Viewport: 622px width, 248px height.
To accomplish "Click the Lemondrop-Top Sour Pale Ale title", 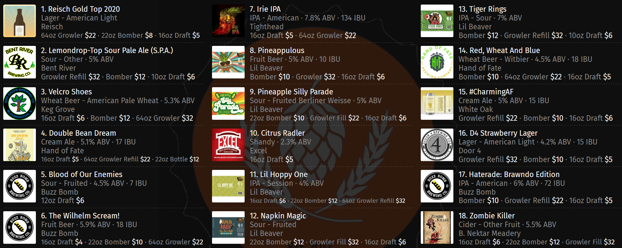I will tap(107, 50).
